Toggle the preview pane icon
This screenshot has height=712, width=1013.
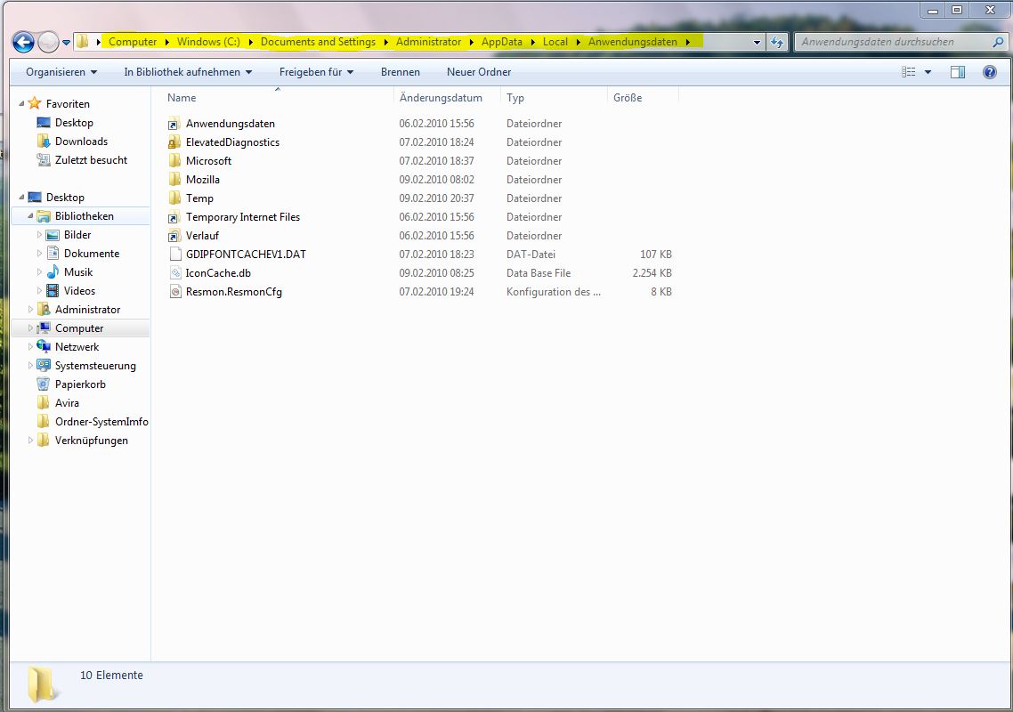tap(958, 72)
